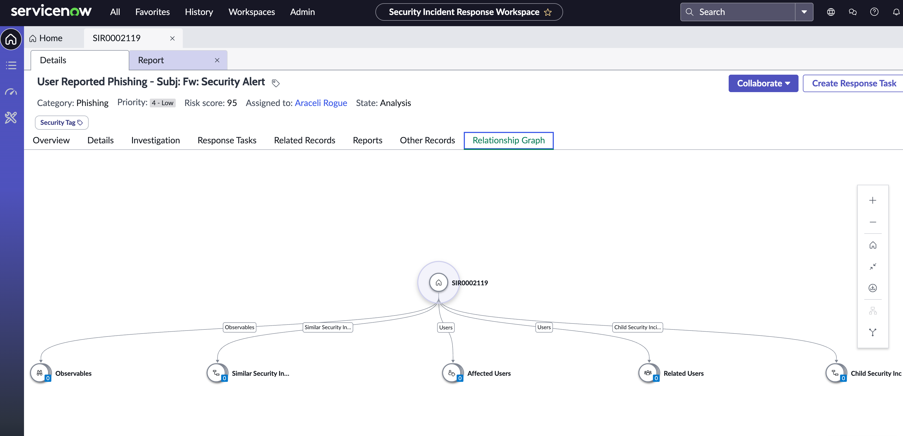Click Create Response Task button
The height and width of the screenshot is (436, 903).
[854, 83]
